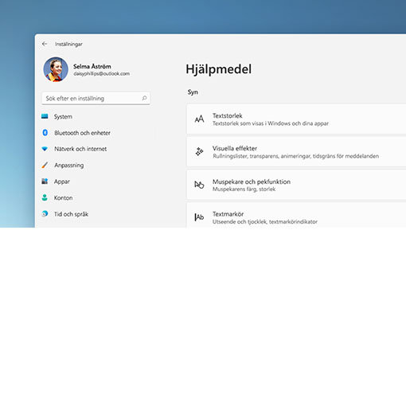This screenshot has width=406, height=406.
Task: Click the Textstorlek AA icon
Action: (199, 119)
